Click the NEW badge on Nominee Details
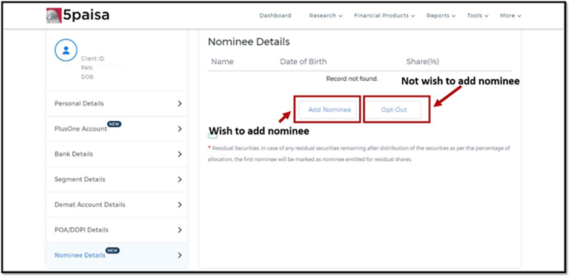 click(x=113, y=250)
